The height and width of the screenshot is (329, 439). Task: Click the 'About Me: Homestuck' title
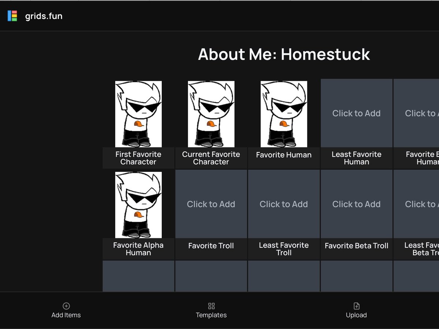[x=284, y=54]
